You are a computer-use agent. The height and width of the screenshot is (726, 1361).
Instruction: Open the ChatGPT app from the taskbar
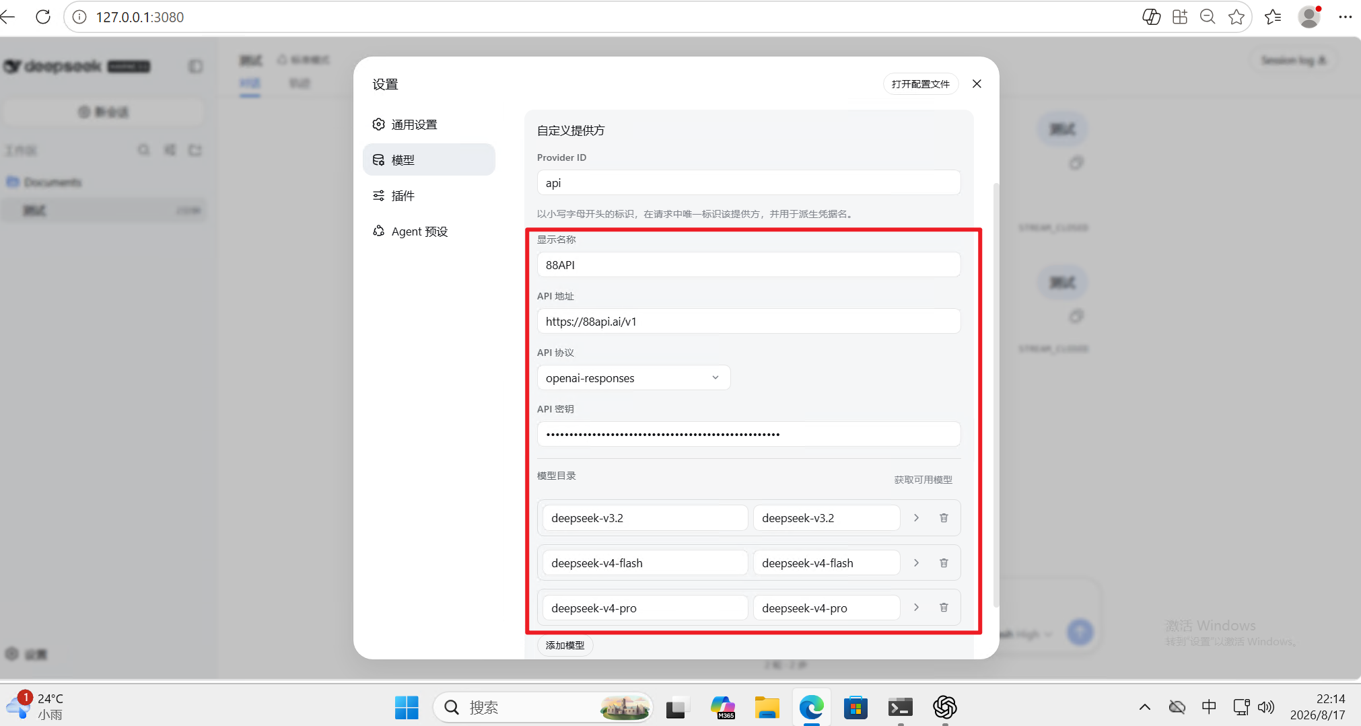pyautogui.click(x=944, y=707)
